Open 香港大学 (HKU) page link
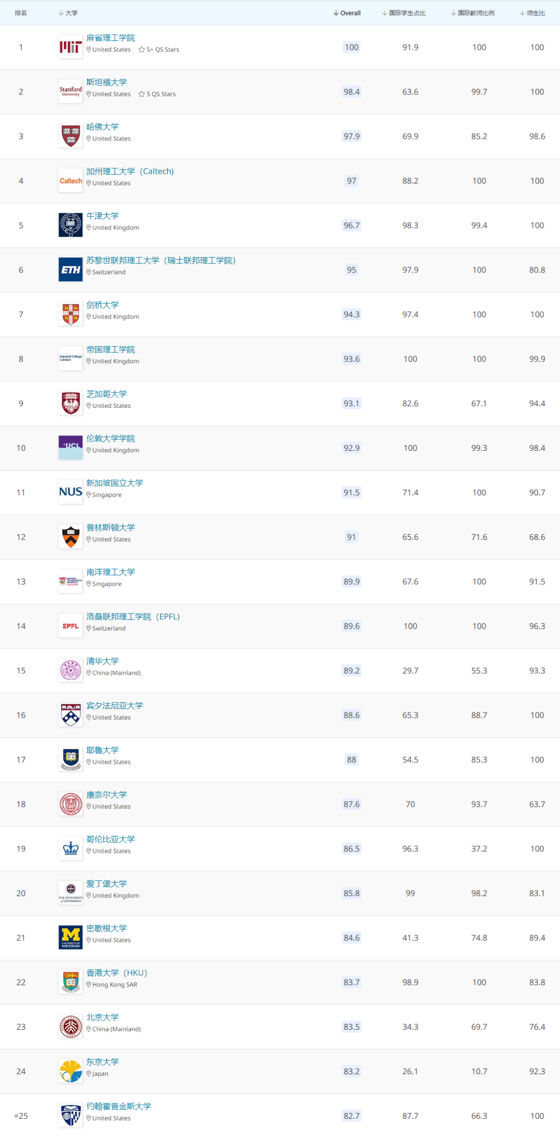This screenshot has width=560, height=1138. (x=117, y=973)
